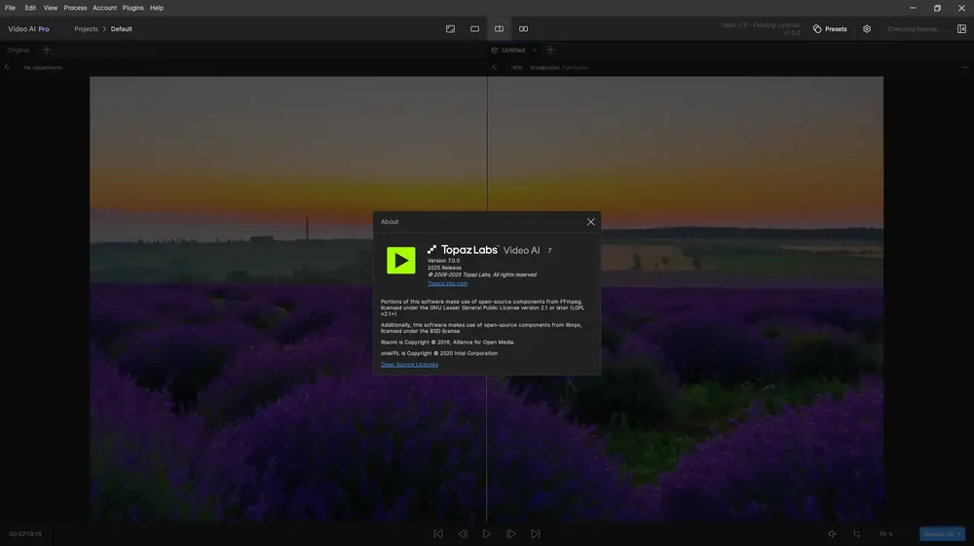This screenshot has height=546, width=974.
Task: Open the Fit % zoom dropdown
Action: coord(887,533)
